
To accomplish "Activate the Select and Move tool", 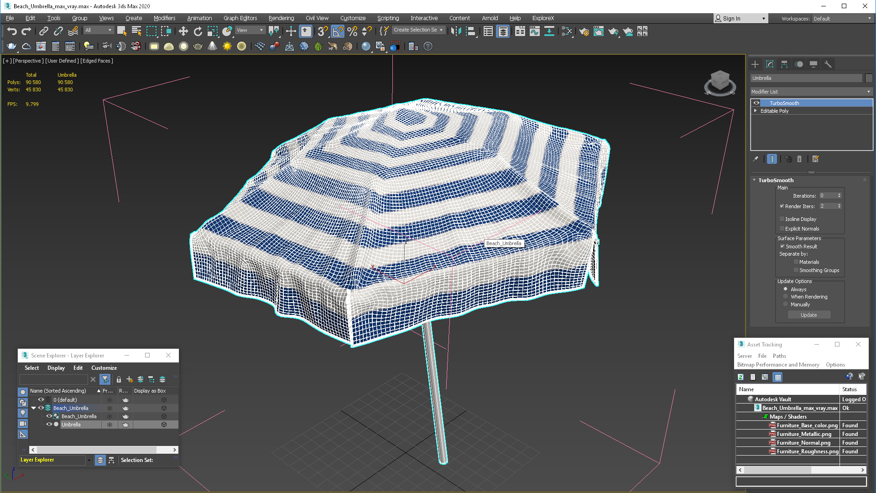I will click(183, 31).
